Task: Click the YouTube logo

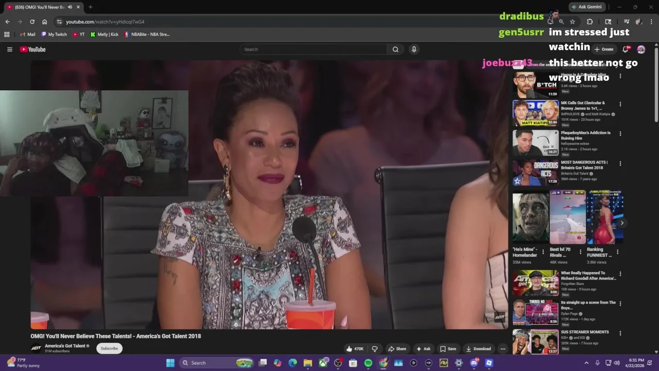Action: tap(33, 49)
